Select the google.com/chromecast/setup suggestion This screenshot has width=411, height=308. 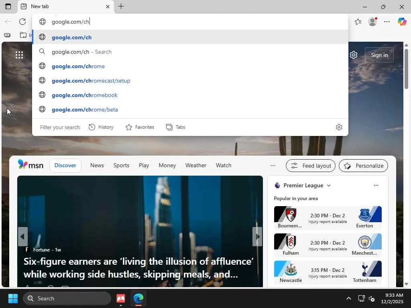pos(190,80)
